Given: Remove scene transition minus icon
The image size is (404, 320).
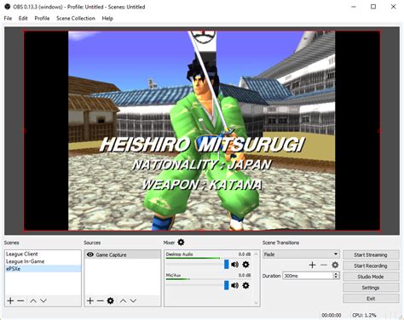Looking at the screenshot, I should 324,265.
